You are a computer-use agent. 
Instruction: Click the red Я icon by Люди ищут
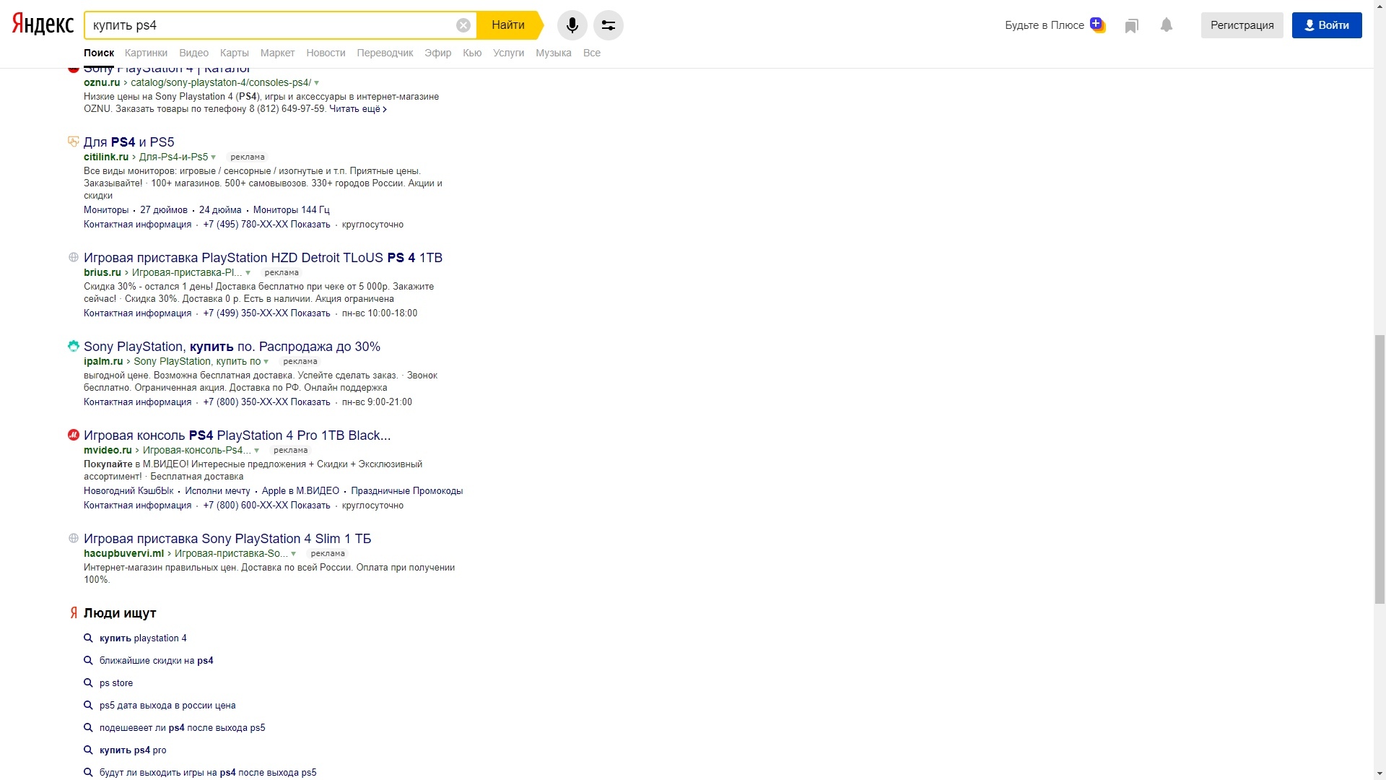coord(74,612)
